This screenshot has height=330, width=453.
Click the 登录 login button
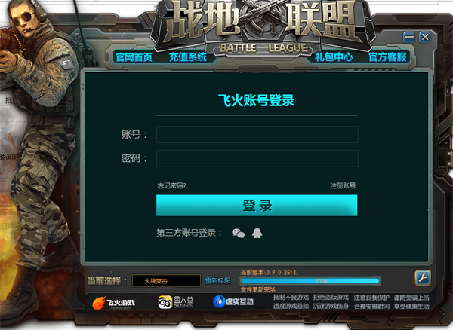click(257, 206)
